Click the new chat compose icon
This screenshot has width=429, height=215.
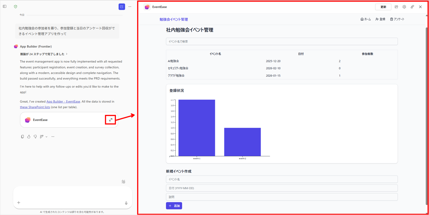(x=122, y=7)
